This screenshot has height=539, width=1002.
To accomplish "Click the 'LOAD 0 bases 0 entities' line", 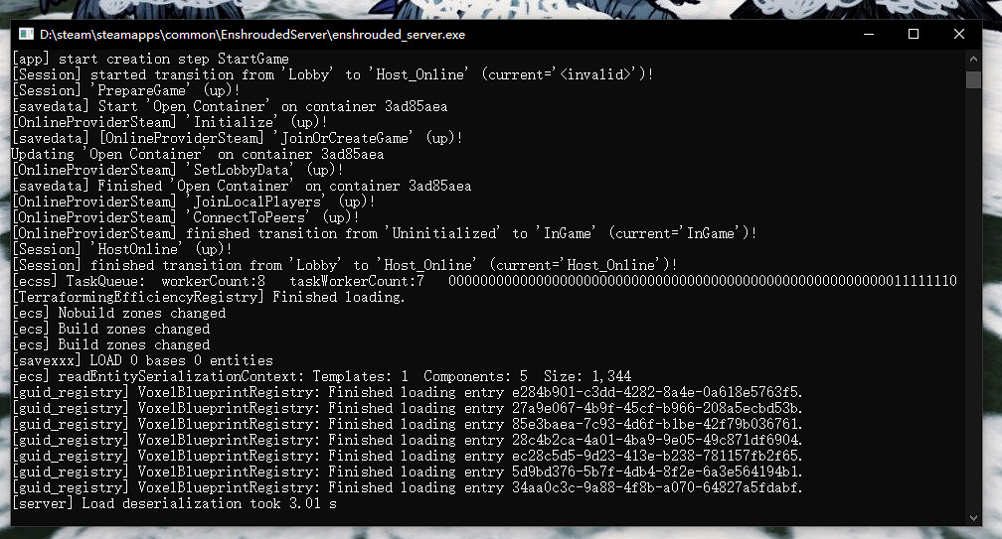I will 142,360.
